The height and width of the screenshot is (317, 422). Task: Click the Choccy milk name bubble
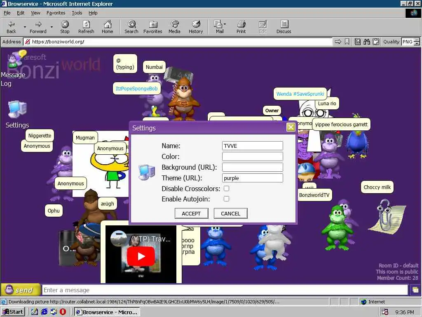(377, 187)
